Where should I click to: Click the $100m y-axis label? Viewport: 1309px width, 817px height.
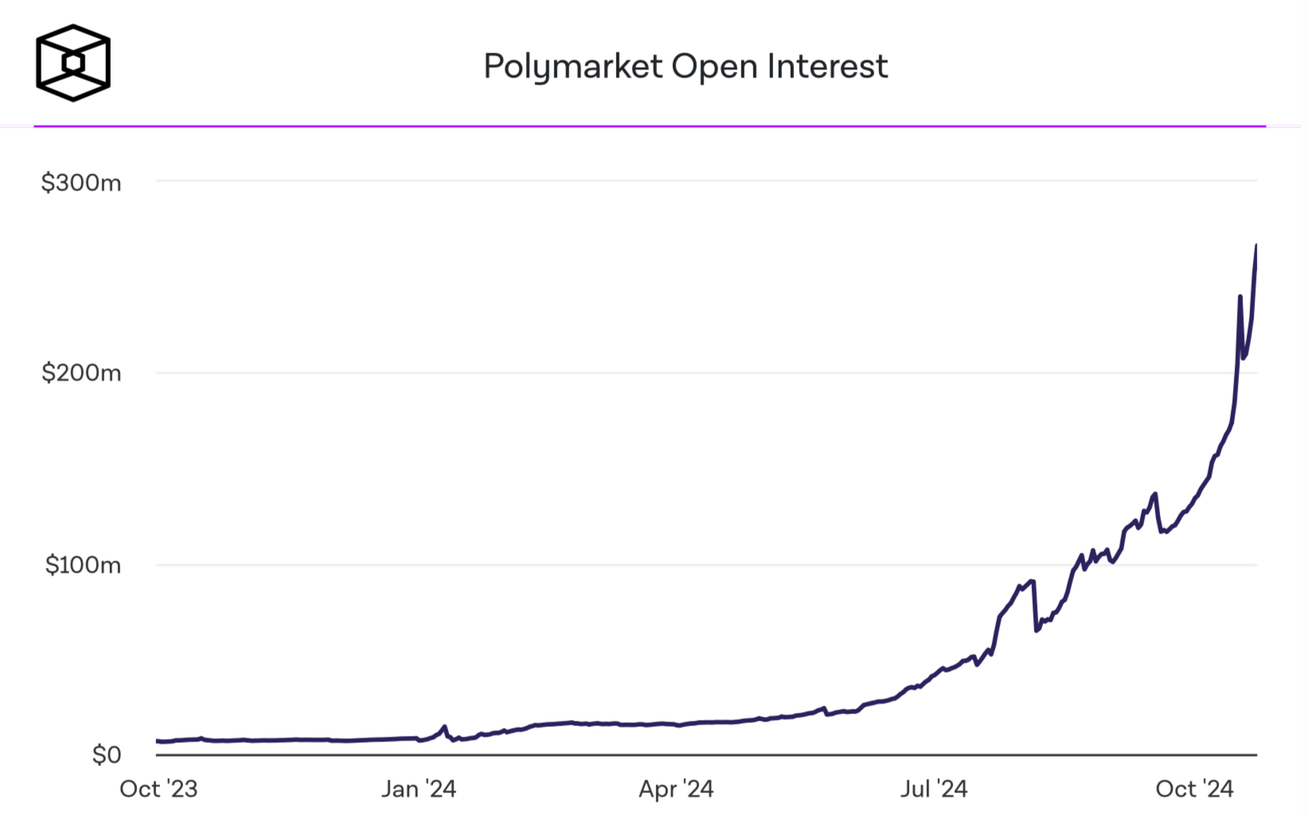pyautogui.click(x=83, y=565)
